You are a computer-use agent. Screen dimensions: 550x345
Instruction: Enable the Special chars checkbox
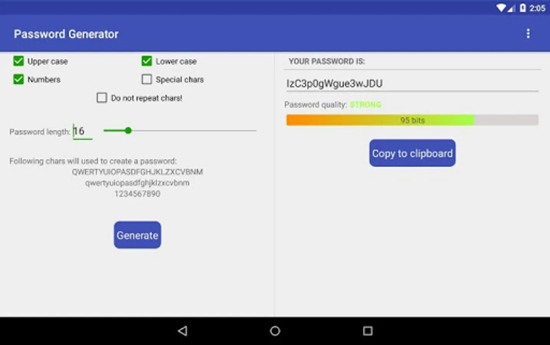point(147,79)
